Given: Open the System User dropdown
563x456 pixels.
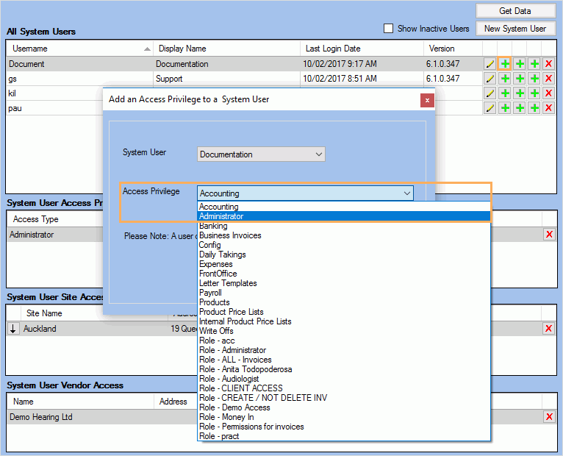Looking at the screenshot, I should coord(261,154).
